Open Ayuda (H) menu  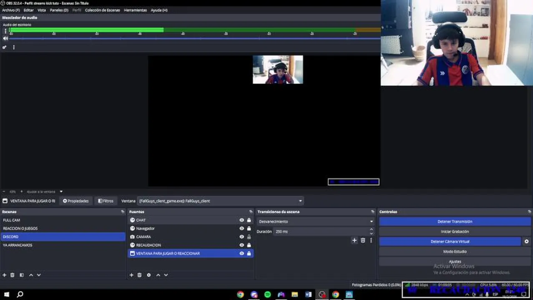159,10
